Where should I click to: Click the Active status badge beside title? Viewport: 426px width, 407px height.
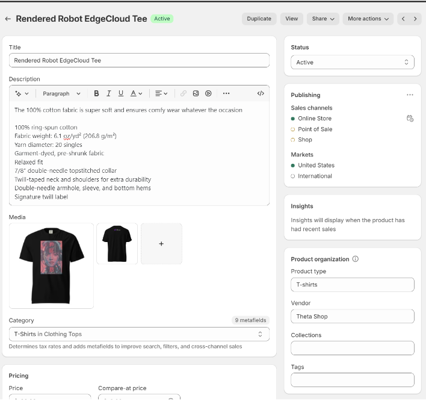pos(162,19)
